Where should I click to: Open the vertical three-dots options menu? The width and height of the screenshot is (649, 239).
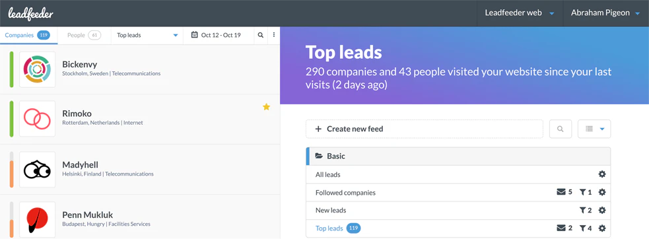point(273,35)
